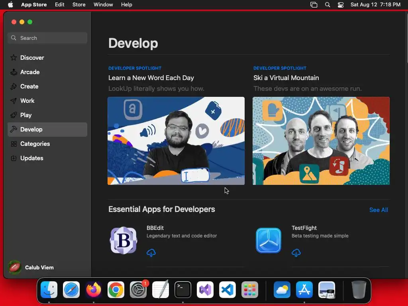The width and height of the screenshot is (408, 306).
Task: Go to Arcade in the sidebar
Action: pos(47,72)
